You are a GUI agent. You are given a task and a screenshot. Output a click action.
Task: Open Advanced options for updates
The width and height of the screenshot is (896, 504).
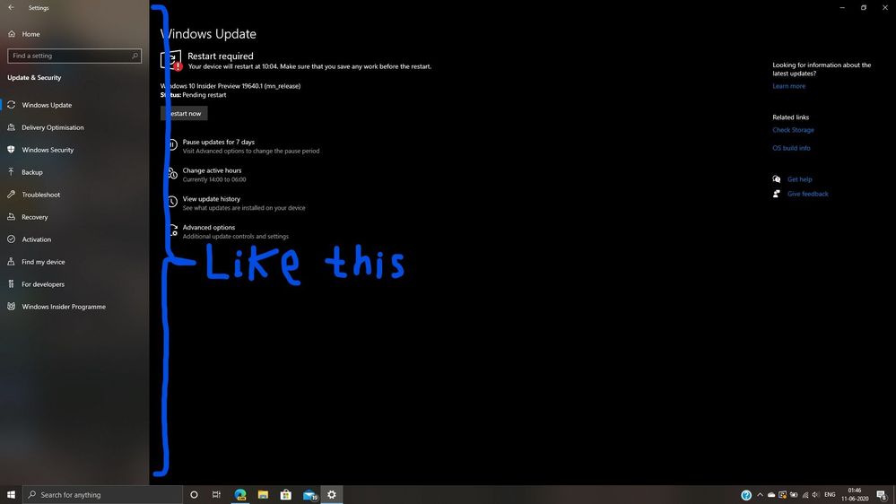click(209, 228)
